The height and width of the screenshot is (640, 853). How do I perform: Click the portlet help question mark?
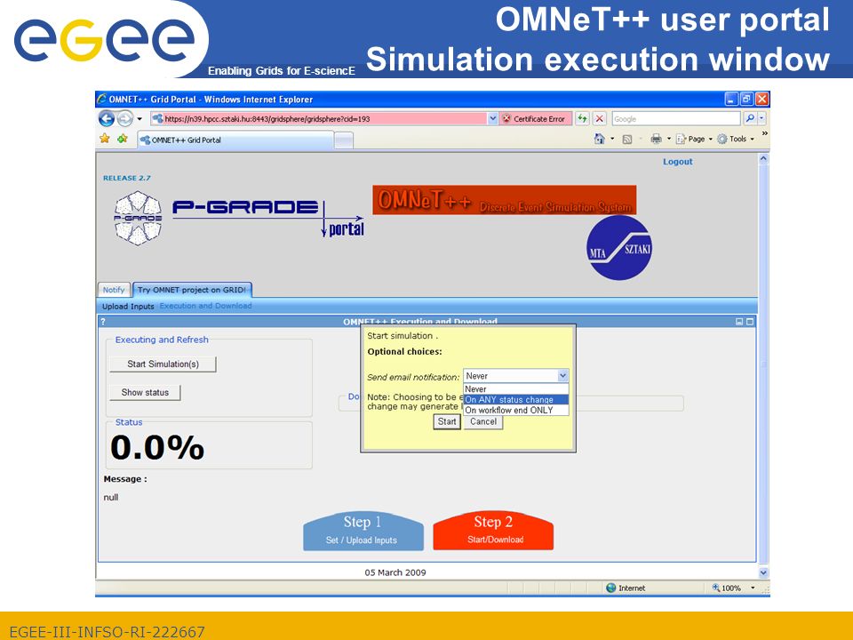103,322
